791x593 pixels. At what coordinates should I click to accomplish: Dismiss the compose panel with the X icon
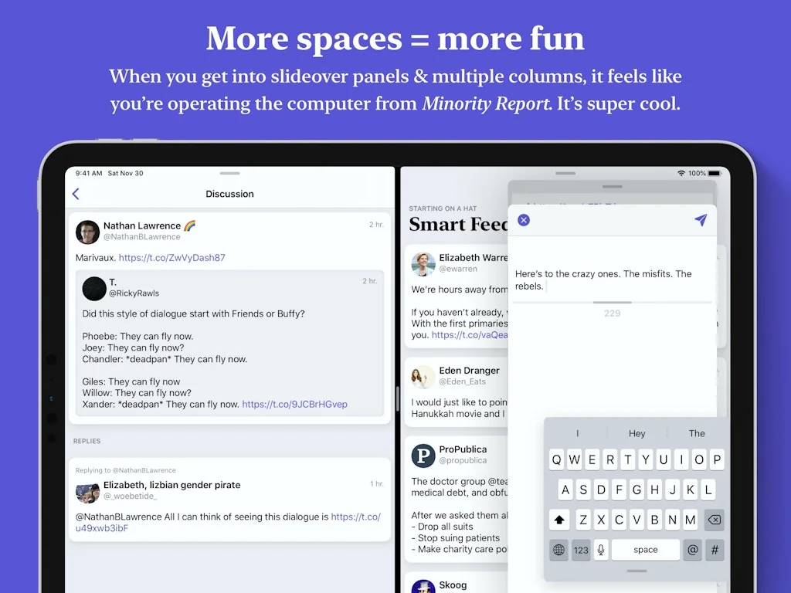pos(524,220)
